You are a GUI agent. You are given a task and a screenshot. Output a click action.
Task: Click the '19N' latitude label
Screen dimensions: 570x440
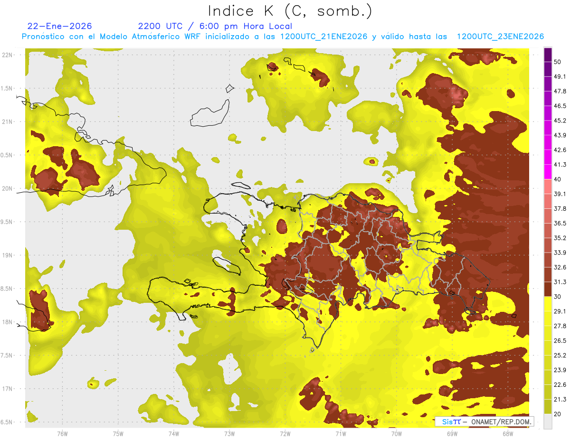8,255
